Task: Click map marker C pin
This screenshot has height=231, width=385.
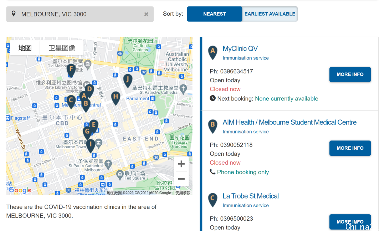Action: tap(71, 101)
